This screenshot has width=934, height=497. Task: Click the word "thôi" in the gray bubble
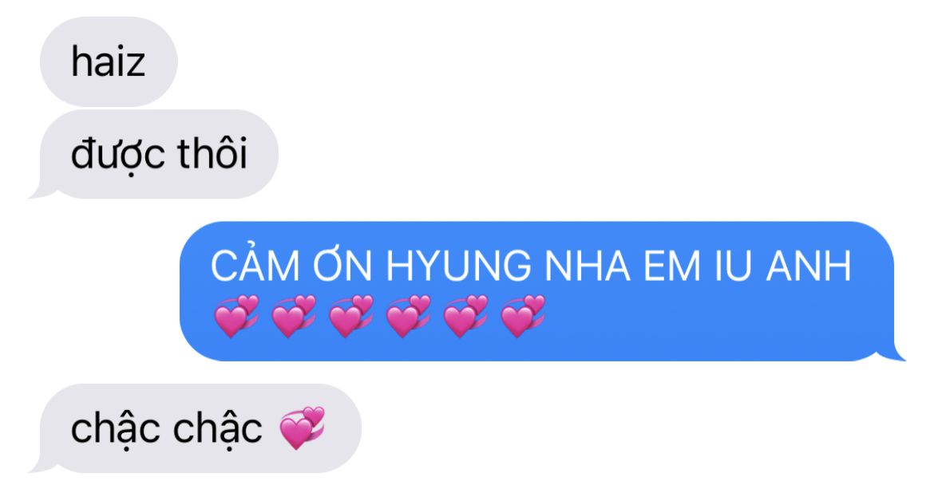tap(212, 153)
